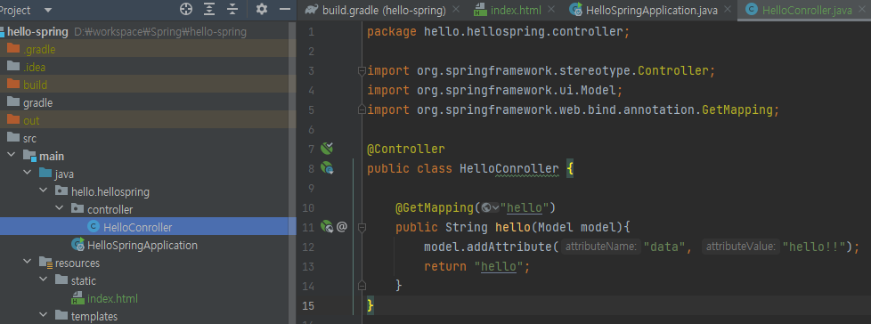
Task: Click the main folder icon
Action: tap(29, 156)
